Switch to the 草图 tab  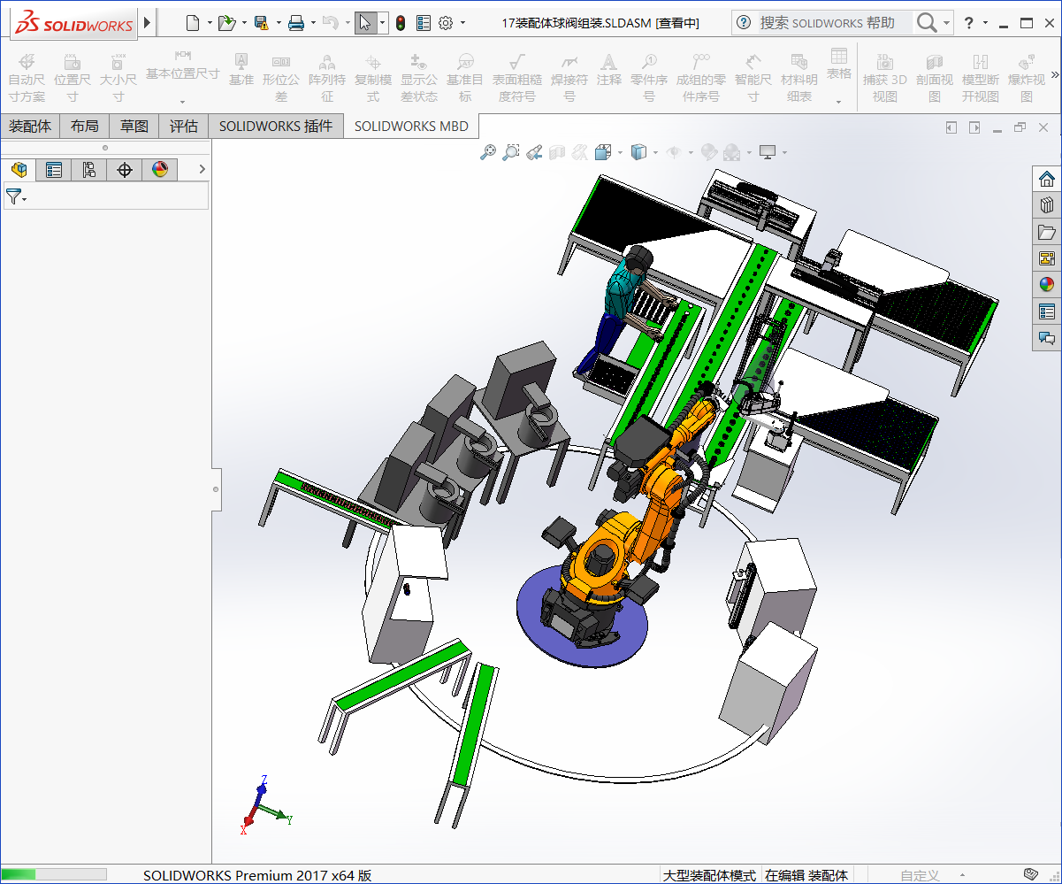(134, 126)
